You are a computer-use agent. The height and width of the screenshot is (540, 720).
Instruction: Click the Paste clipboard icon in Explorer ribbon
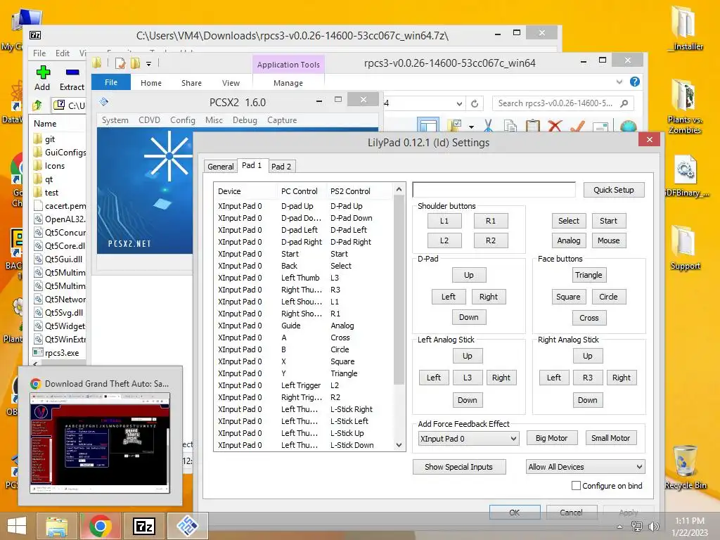click(532, 126)
